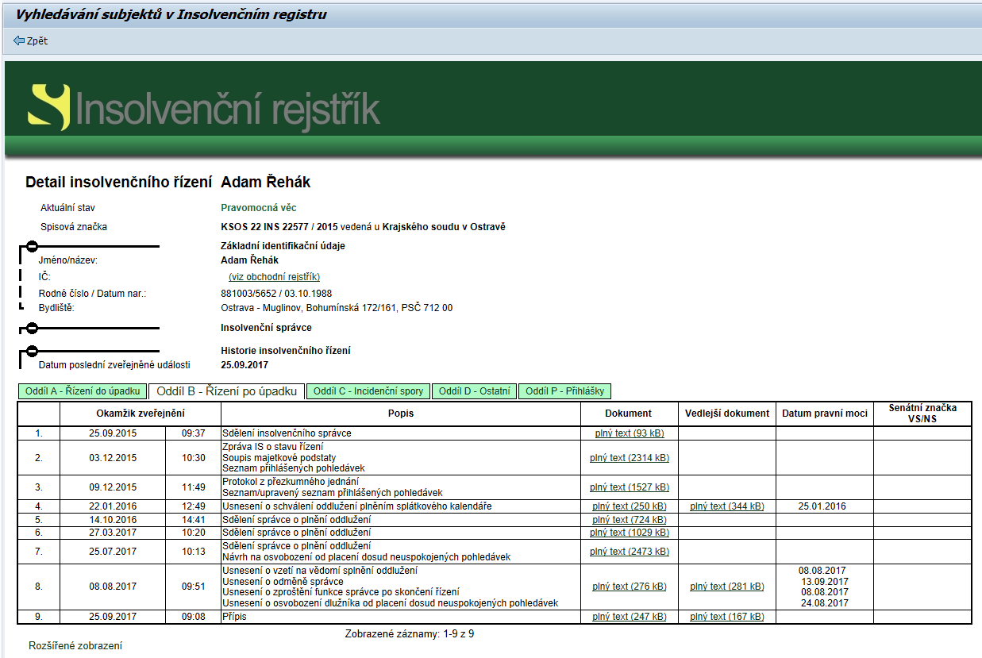Image resolution: width=982 pixels, height=658 pixels.
Task: Click the Zpět back arrow icon
Action: coord(18,40)
